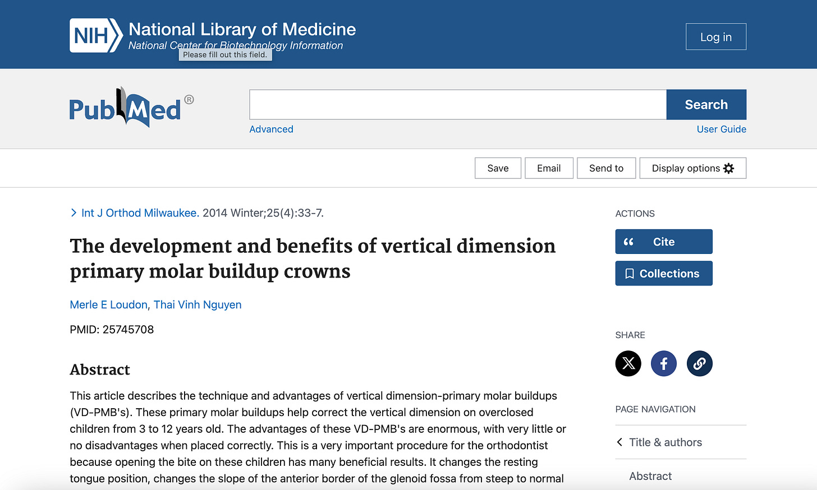The height and width of the screenshot is (490, 817).
Task: Save the citation with Save button
Action: pyautogui.click(x=498, y=168)
